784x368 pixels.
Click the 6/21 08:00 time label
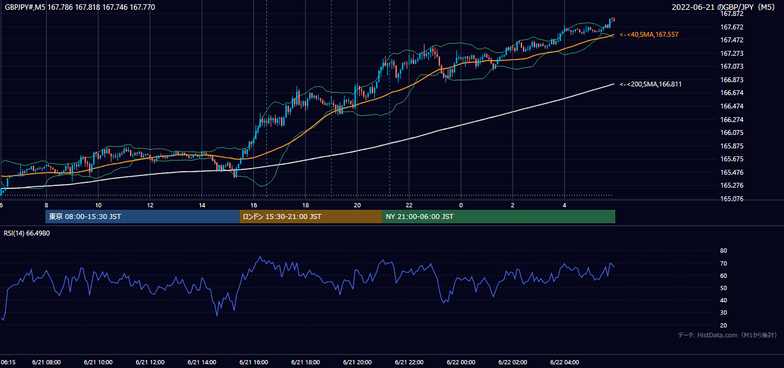pos(47,362)
